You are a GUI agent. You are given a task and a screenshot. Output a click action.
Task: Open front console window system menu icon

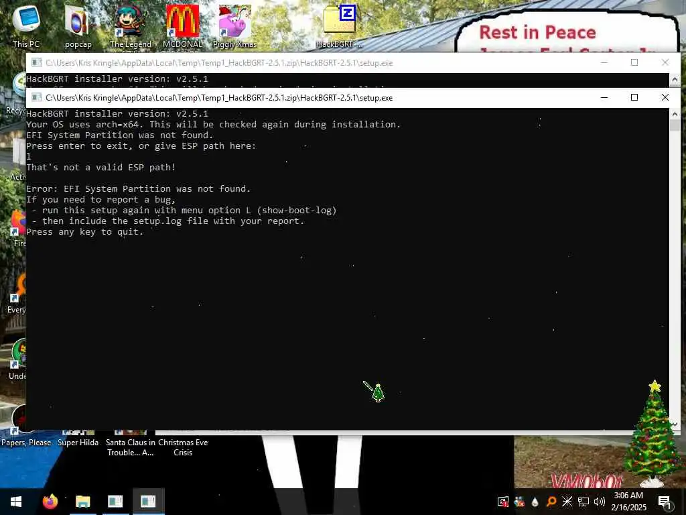[x=37, y=97]
